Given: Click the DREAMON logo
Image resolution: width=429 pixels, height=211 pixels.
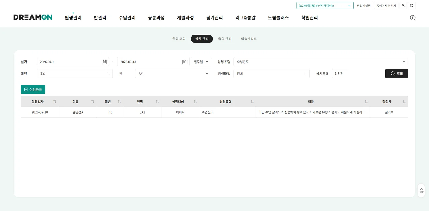Looking at the screenshot, I should pyautogui.click(x=33, y=17).
